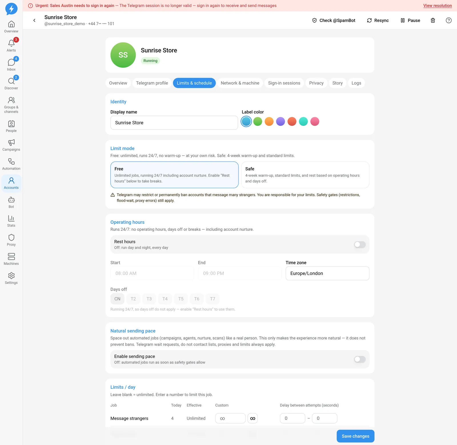
Task: Pause the account with Pause button
Action: tap(410, 20)
